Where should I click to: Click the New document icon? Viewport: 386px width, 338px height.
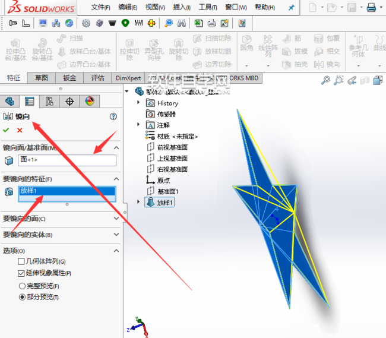coord(312,7)
